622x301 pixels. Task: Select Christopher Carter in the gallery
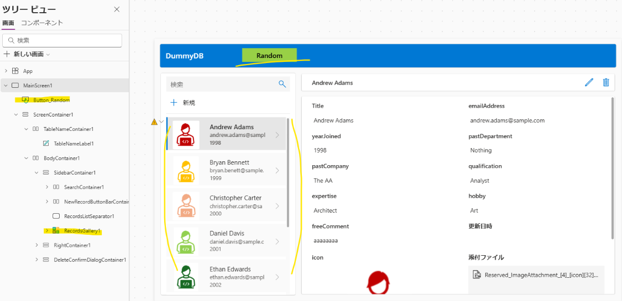click(227, 205)
